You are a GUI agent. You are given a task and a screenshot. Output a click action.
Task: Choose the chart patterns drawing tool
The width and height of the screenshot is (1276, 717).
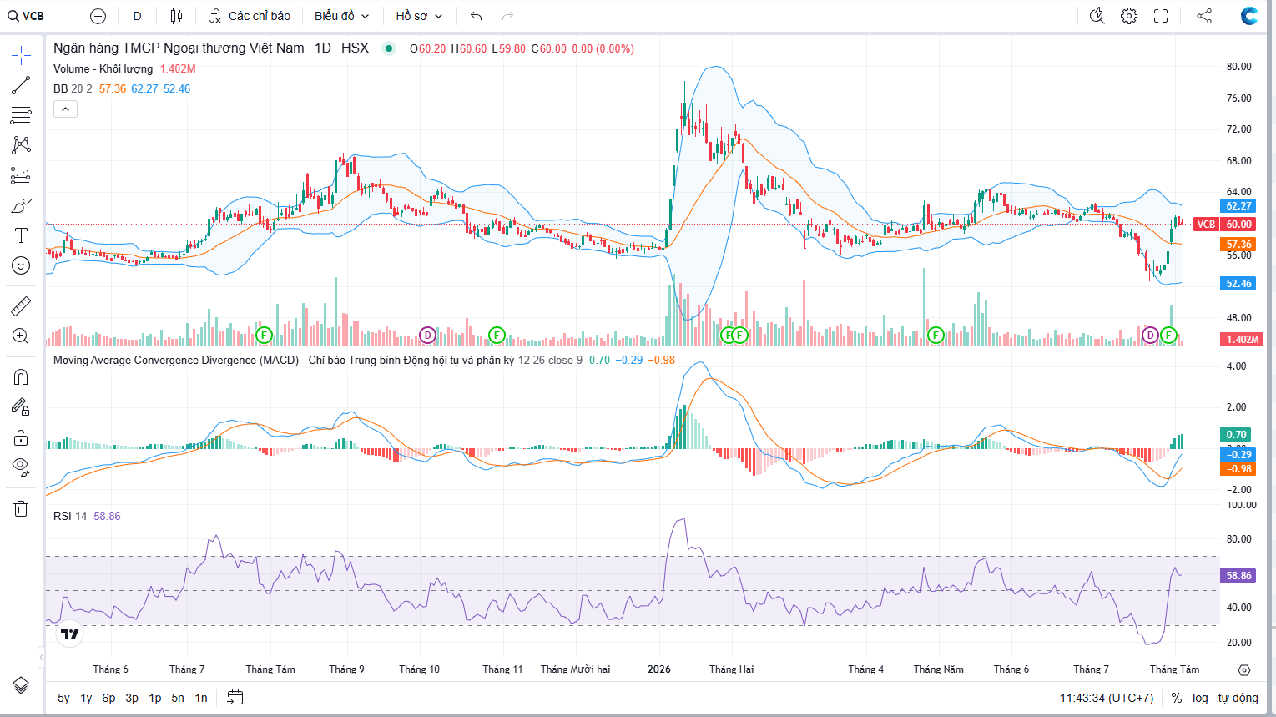click(x=21, y=144)
